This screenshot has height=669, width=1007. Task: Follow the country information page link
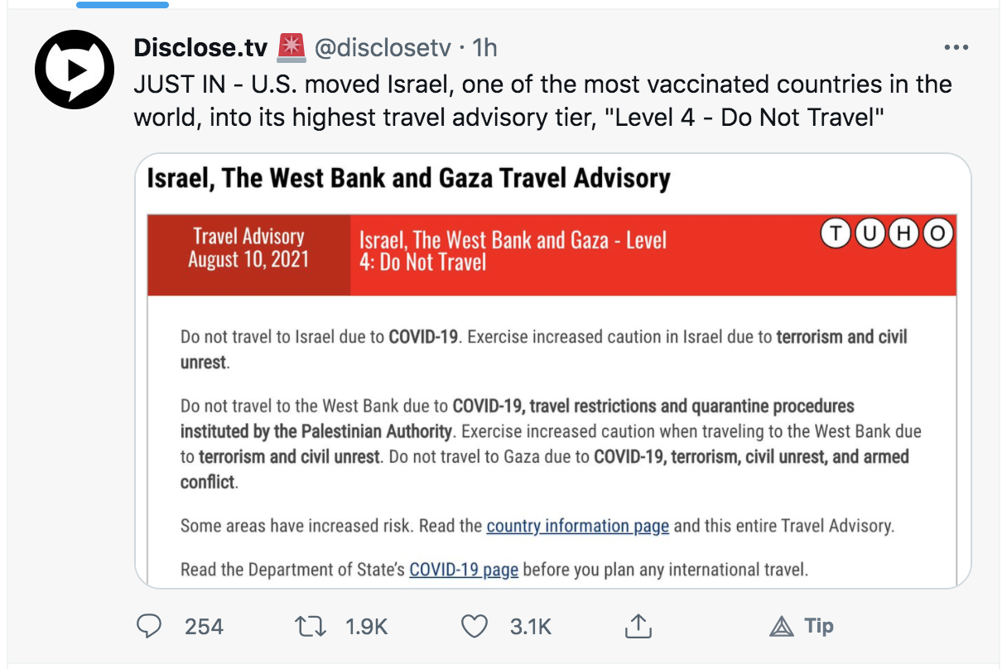pos(577,526)
